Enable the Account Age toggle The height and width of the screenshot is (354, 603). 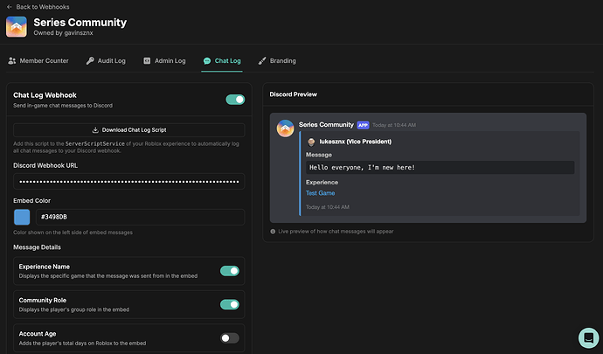point(230,337)
